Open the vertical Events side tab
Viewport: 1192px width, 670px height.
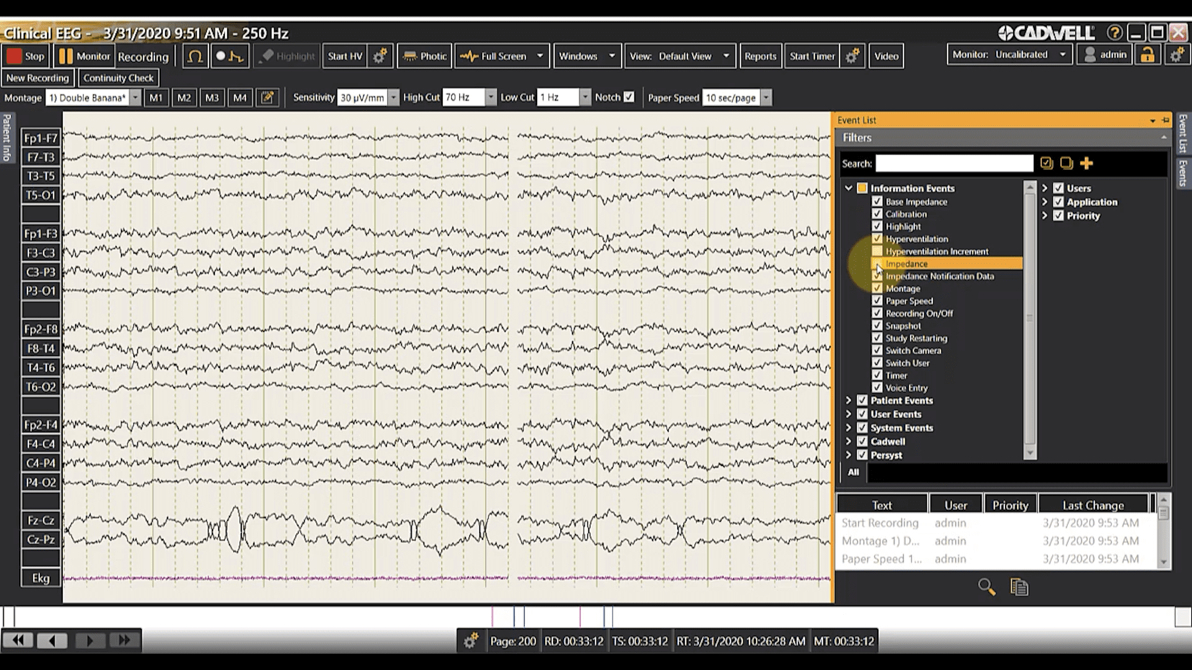(x=1183, y=172)
